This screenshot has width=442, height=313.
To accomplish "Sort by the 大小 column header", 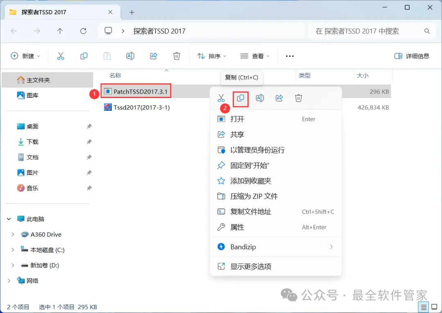I will [x=363, y=76].
